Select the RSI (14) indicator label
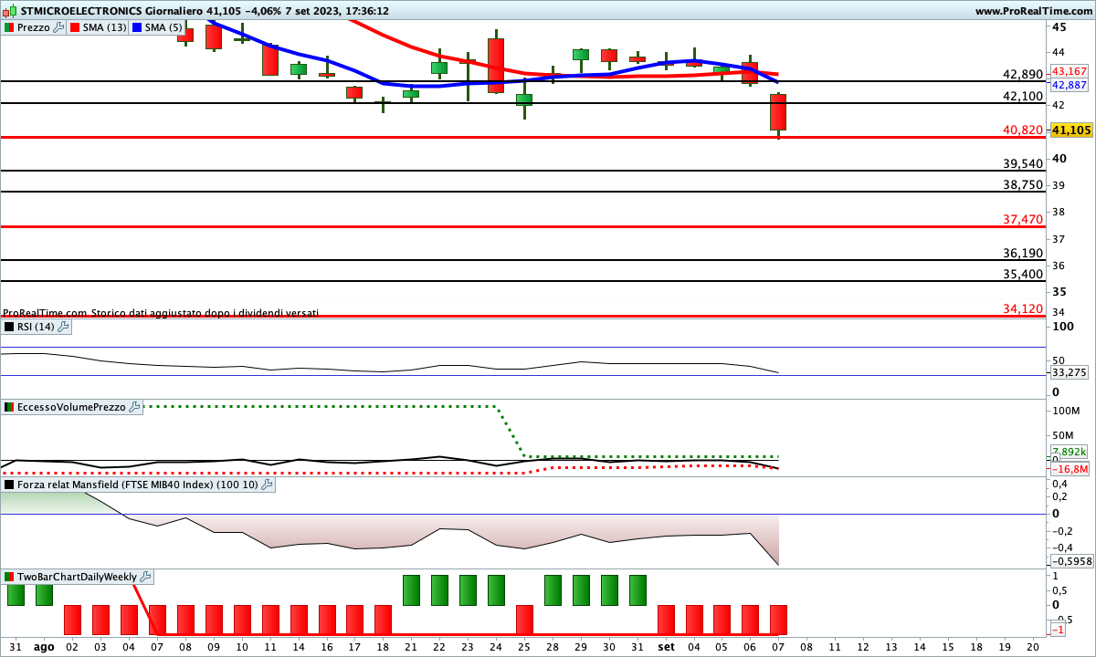The width and height of the screenshot is (1096, 657). pyautogui.click(x=35, y=327)
